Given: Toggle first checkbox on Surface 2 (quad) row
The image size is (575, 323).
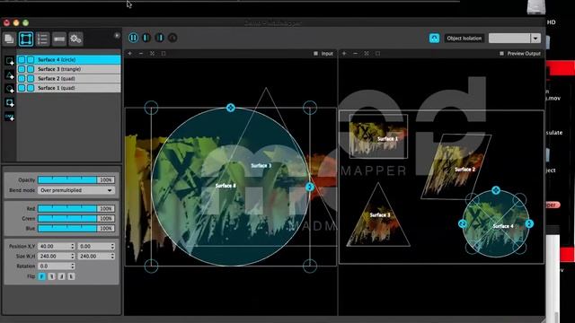Looking at the screenshot, I should (22, 78).
